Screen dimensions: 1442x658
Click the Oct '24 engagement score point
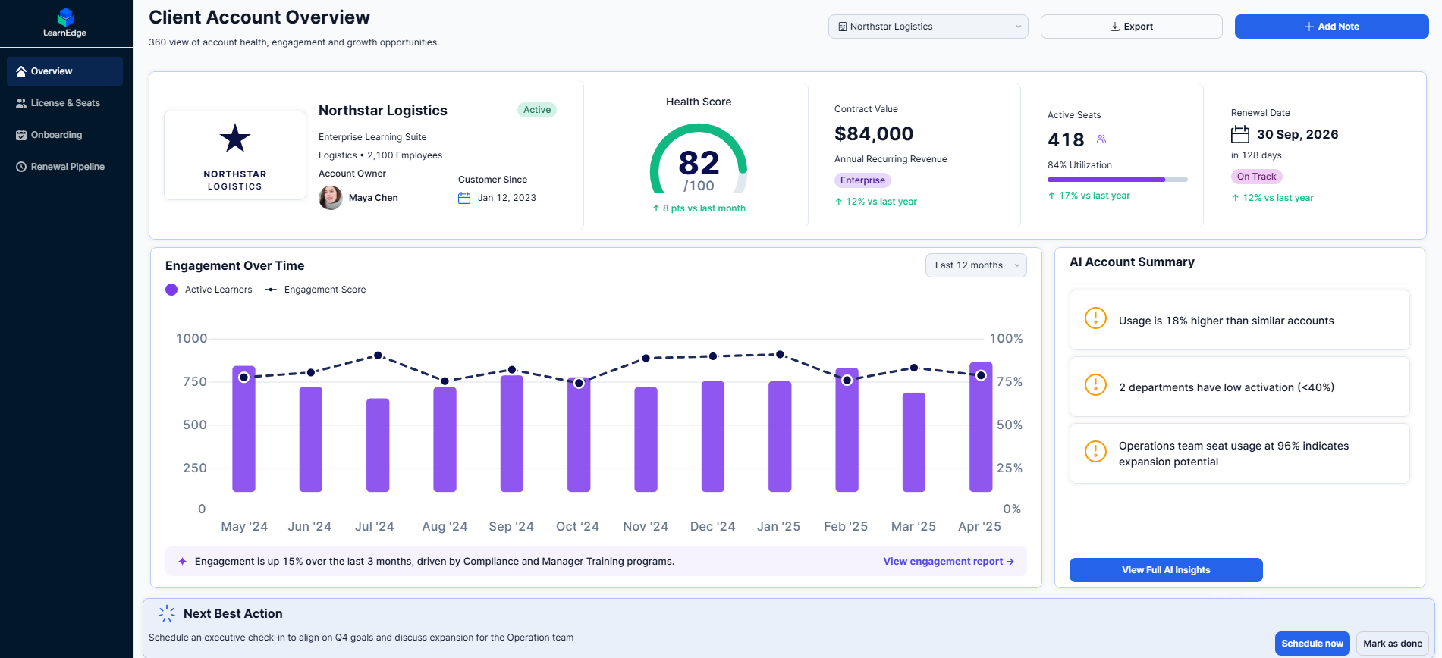579,384
